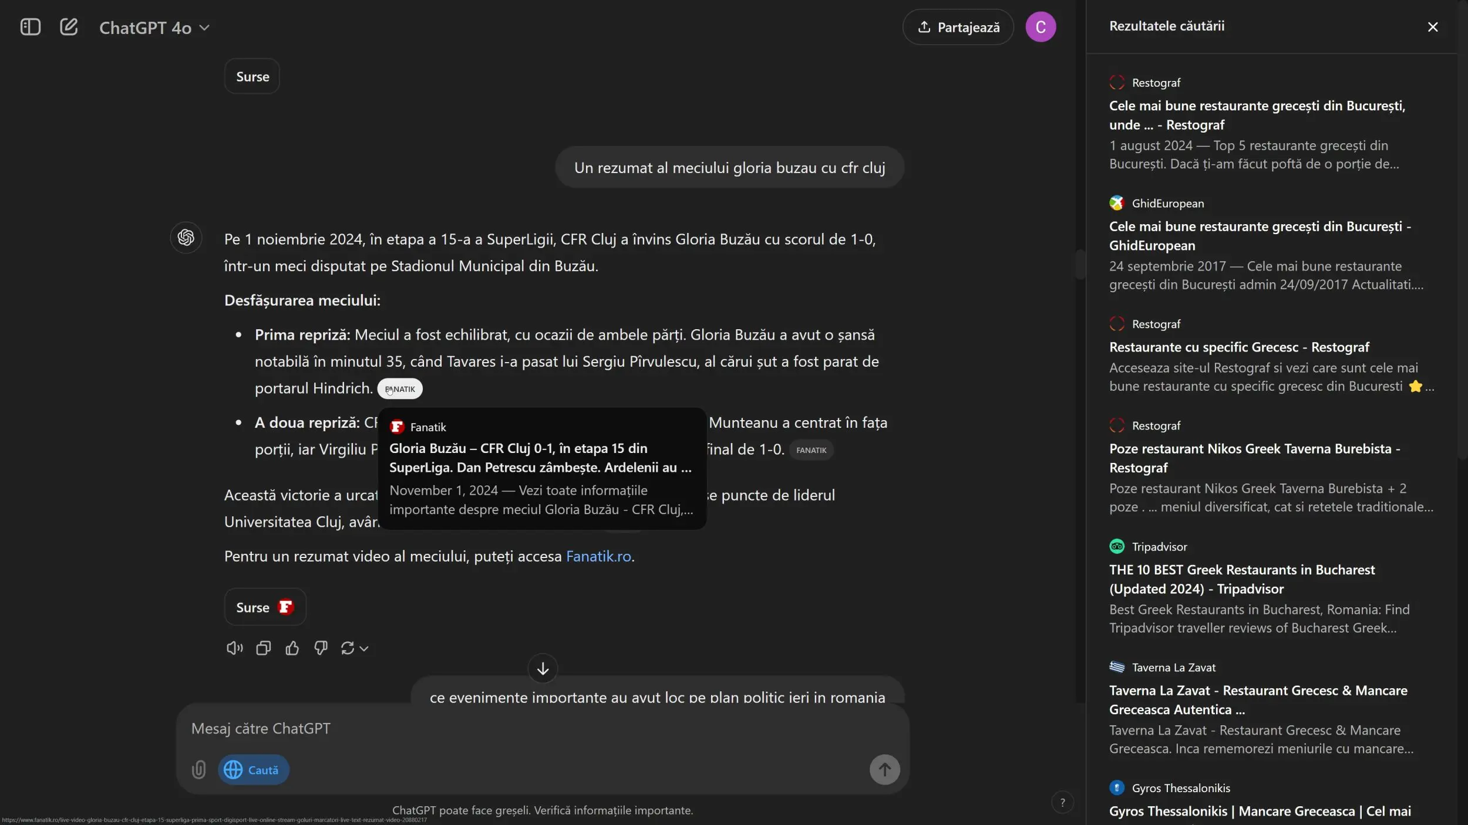Attach a file with paperclip icon
Screen dimensions: 1468x825
(x=199, y=769)
